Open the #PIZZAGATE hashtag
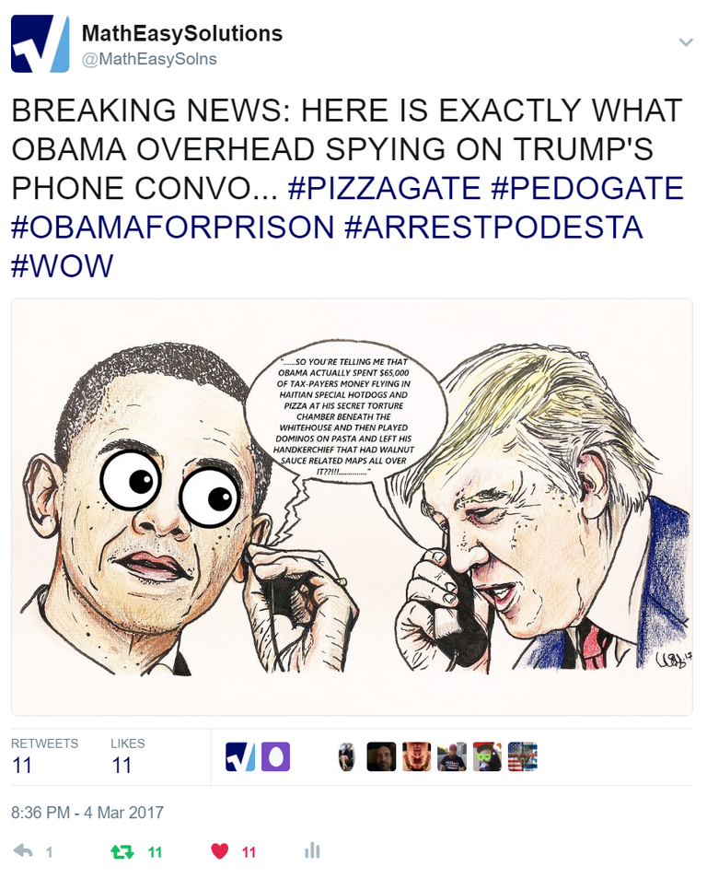The height and width of the screenshot is (878, 707). coord(384,188)
